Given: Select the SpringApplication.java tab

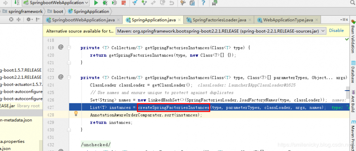Looking at the screenshot, I should click(153, 20).
